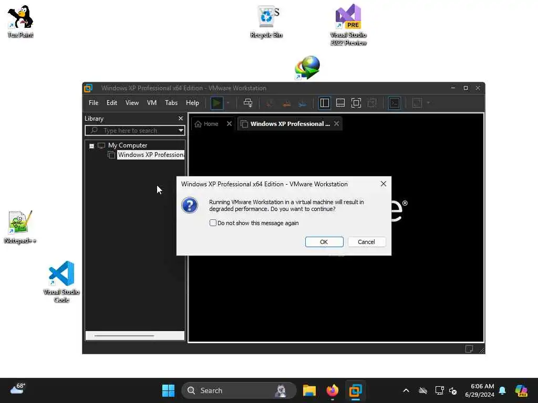Close the Windows XP Professional tab
Image resolution: width=538 pixels, height=403 pixels.
point(337,124)
